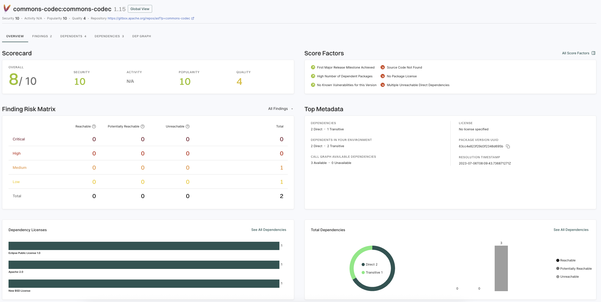Click the Global View button
The width and height of the screenshot is (601, 302).
click(140, 9)
